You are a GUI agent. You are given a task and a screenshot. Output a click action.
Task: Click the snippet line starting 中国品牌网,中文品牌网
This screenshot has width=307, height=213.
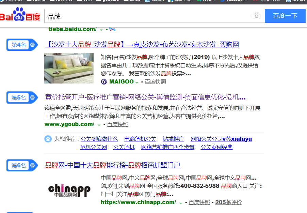click(179, 178)
